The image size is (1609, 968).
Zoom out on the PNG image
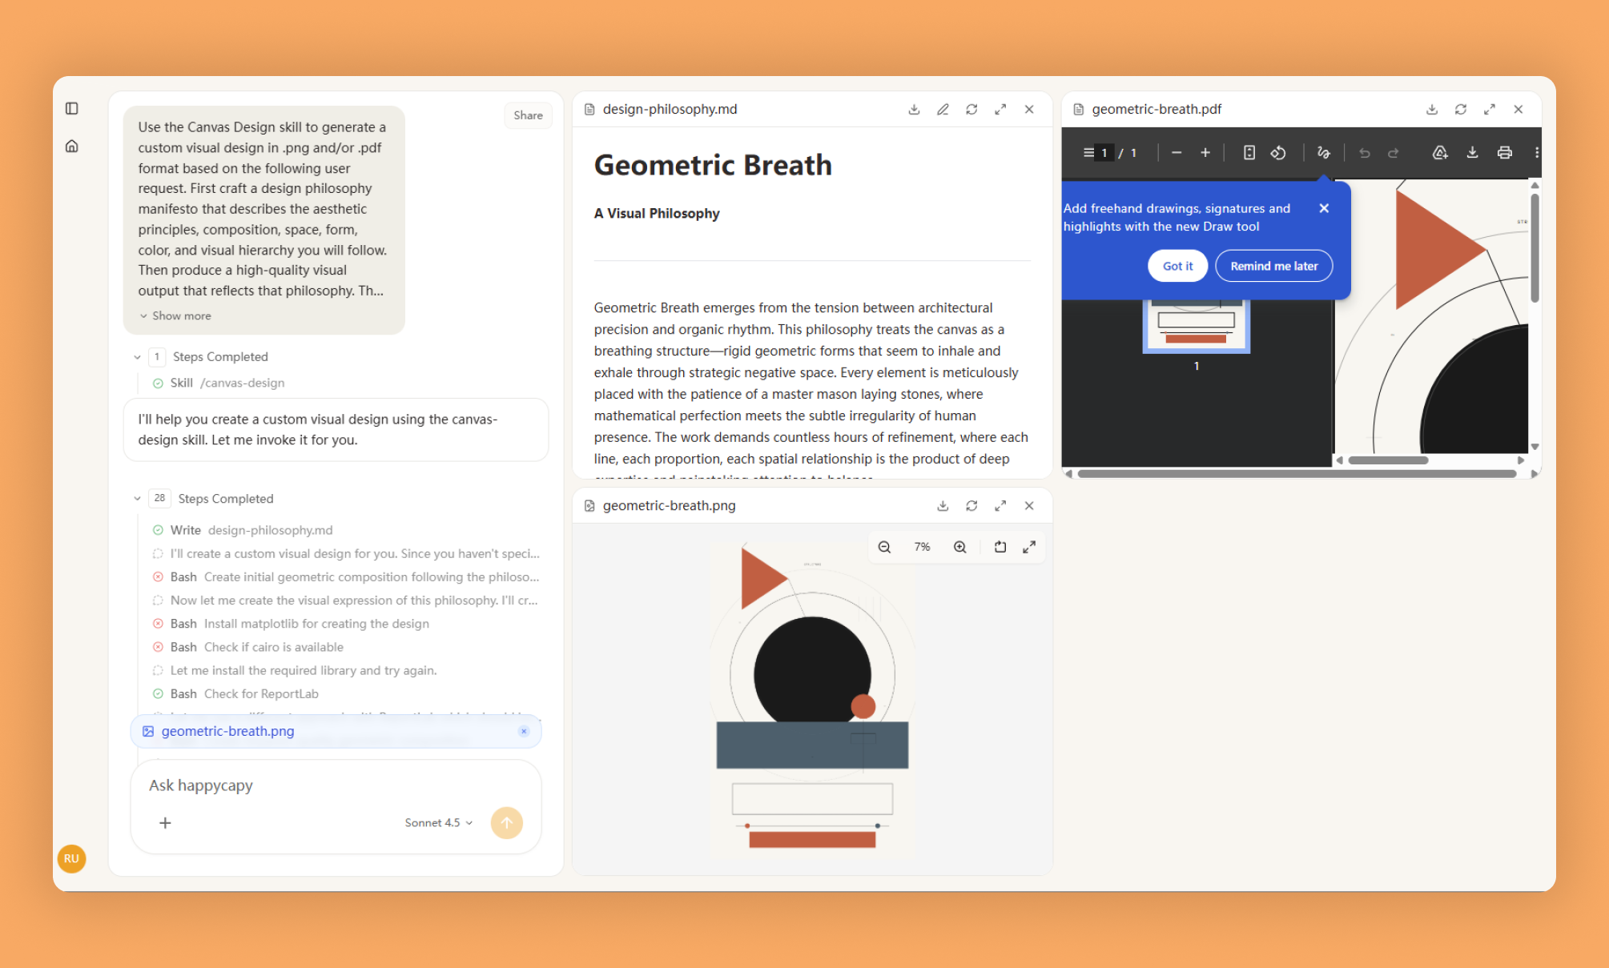click(x=884, y=547)
